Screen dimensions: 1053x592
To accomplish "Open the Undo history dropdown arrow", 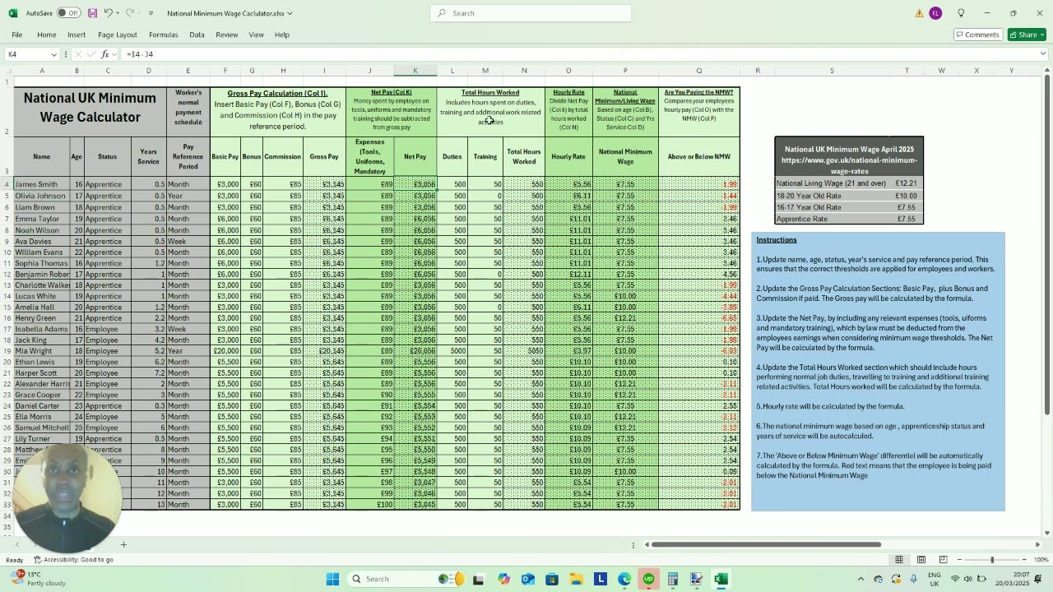I will click(118, 13).
